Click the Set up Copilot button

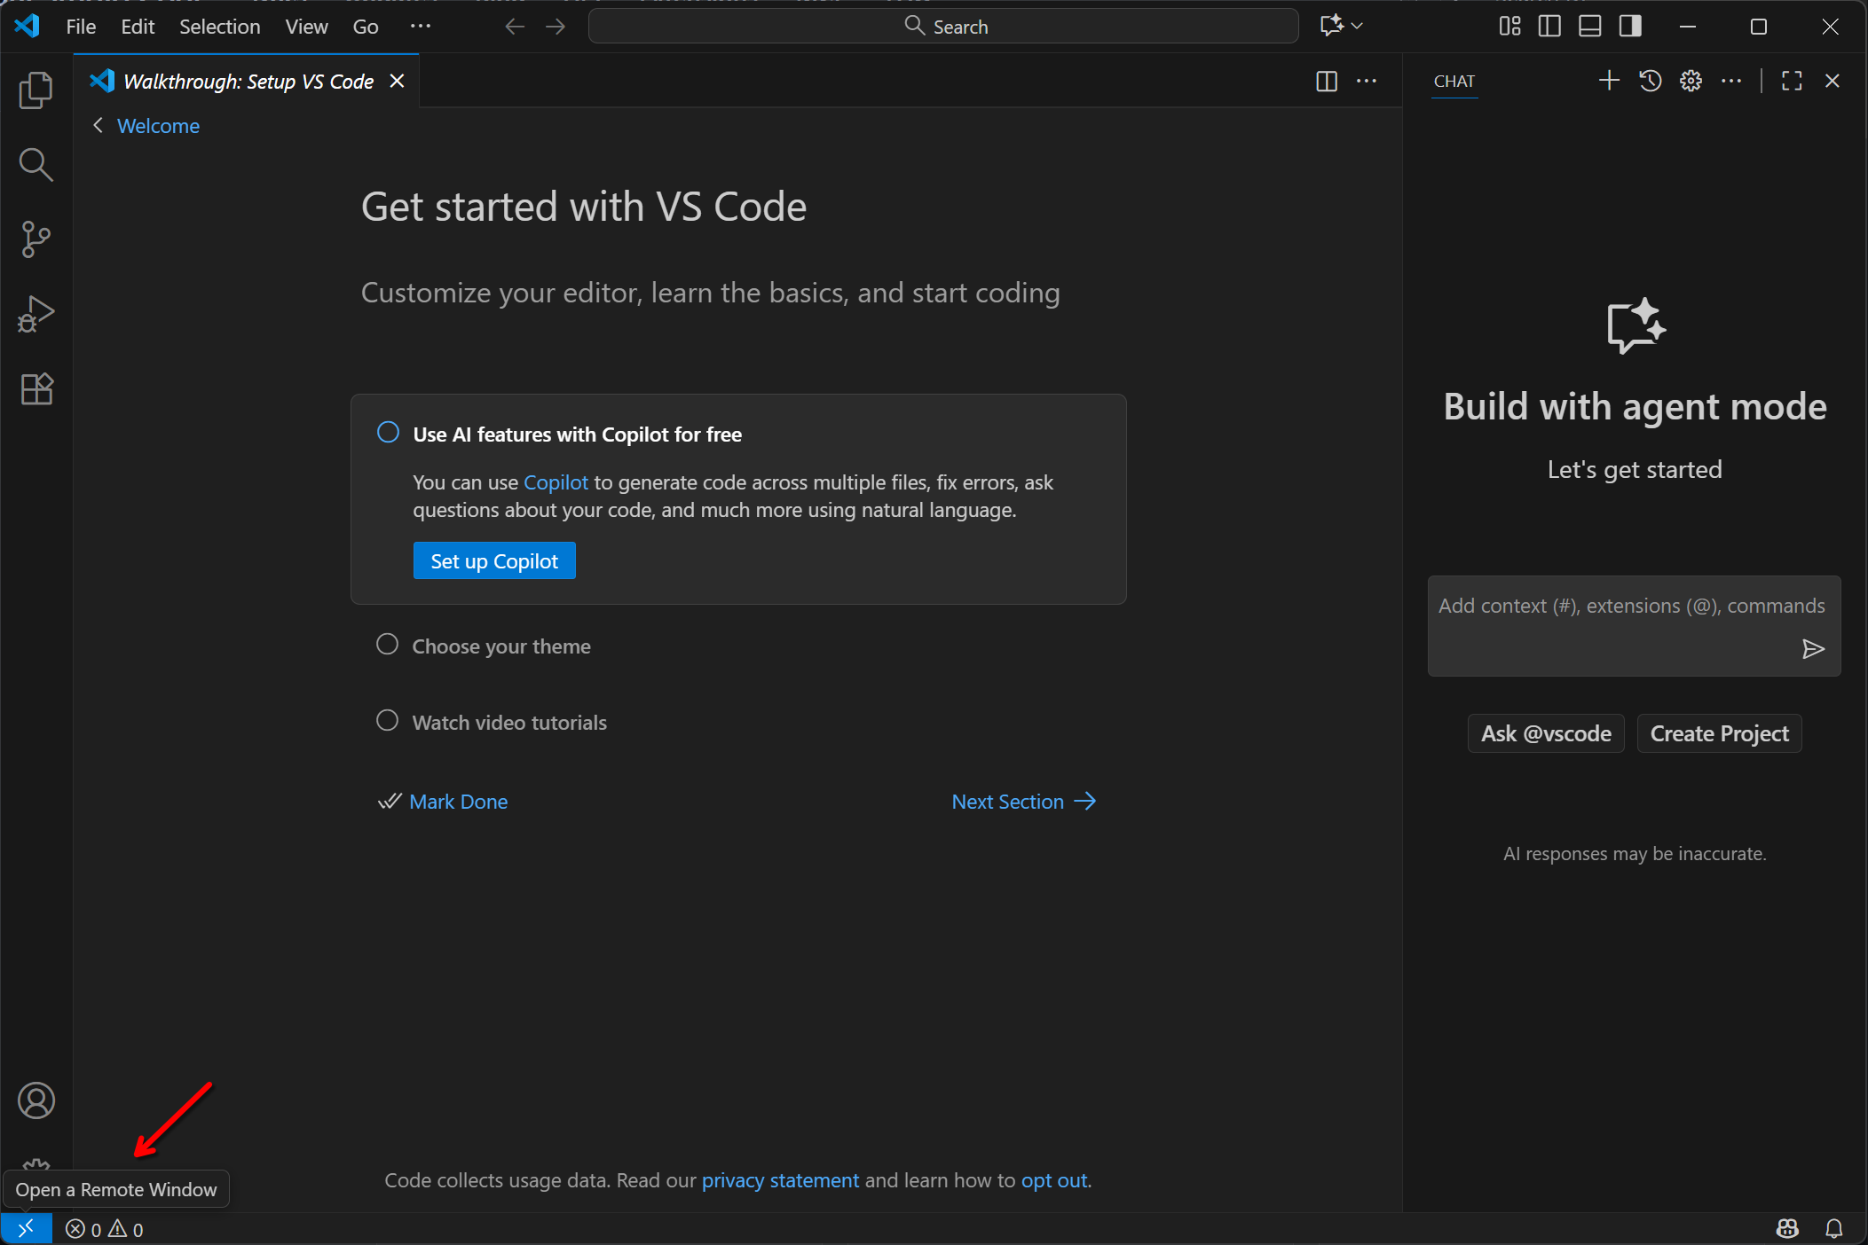tap(493, 560)
